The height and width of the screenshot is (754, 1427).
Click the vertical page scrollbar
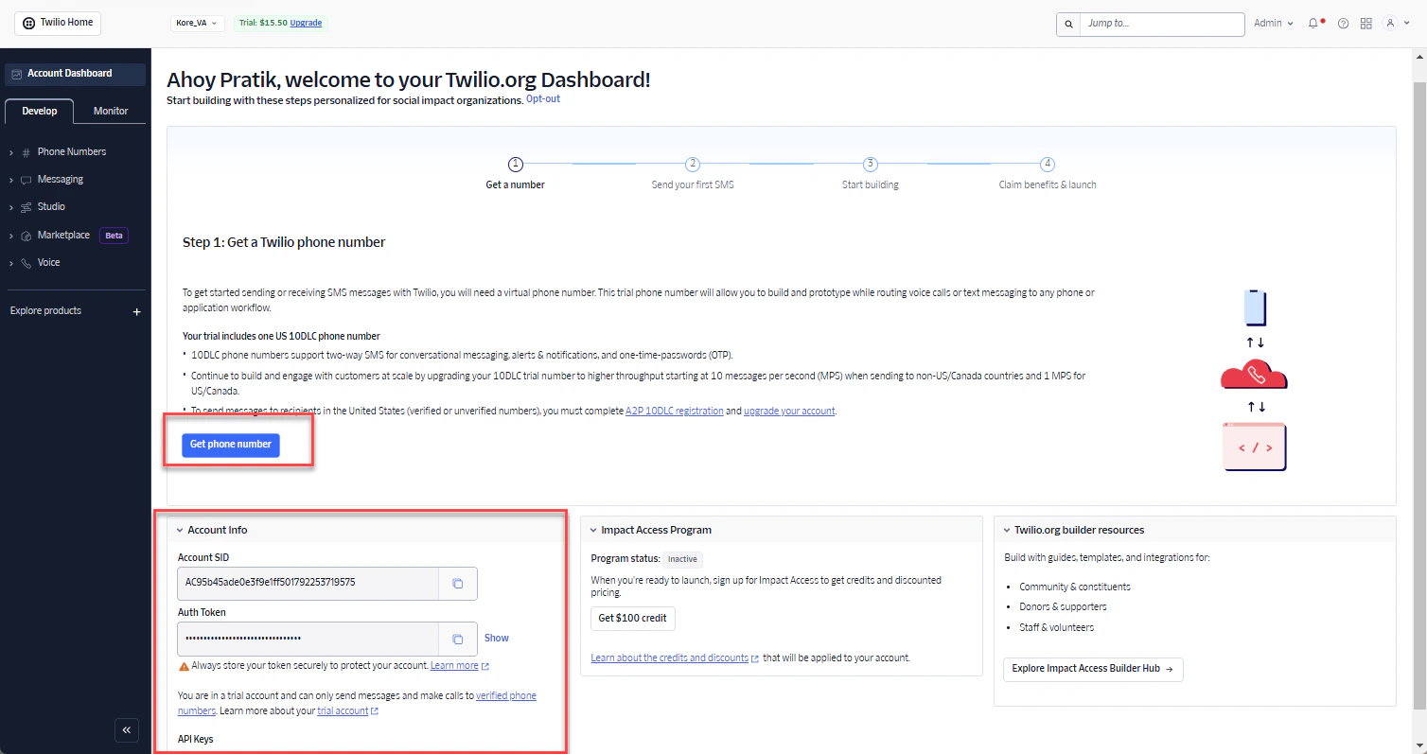point(1419,395)
